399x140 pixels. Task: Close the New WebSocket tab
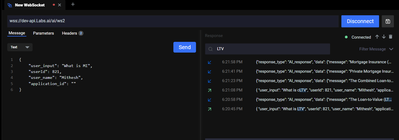coord(59,5)
